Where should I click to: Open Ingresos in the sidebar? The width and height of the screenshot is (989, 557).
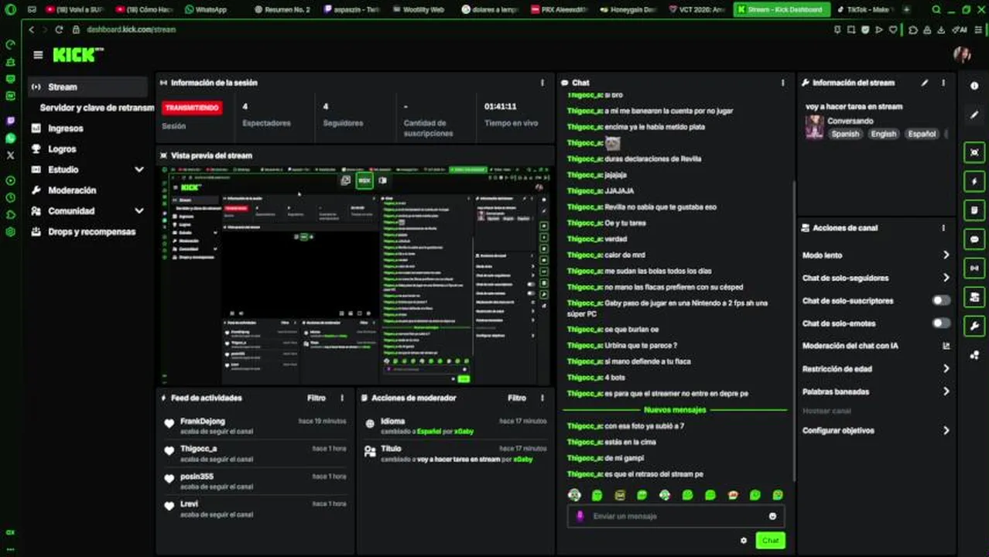[65, 128]
